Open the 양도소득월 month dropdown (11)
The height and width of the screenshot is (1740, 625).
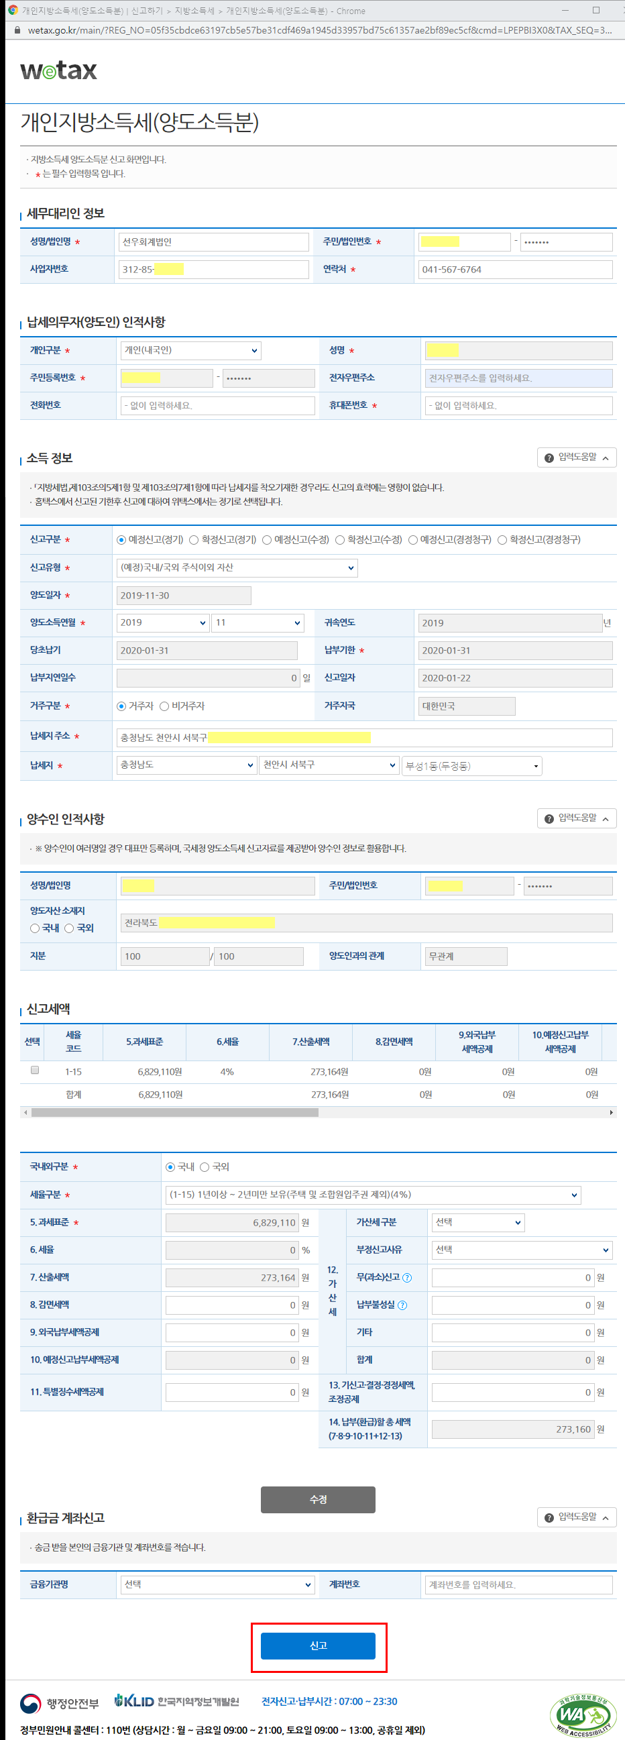click(x=258, y=622)
